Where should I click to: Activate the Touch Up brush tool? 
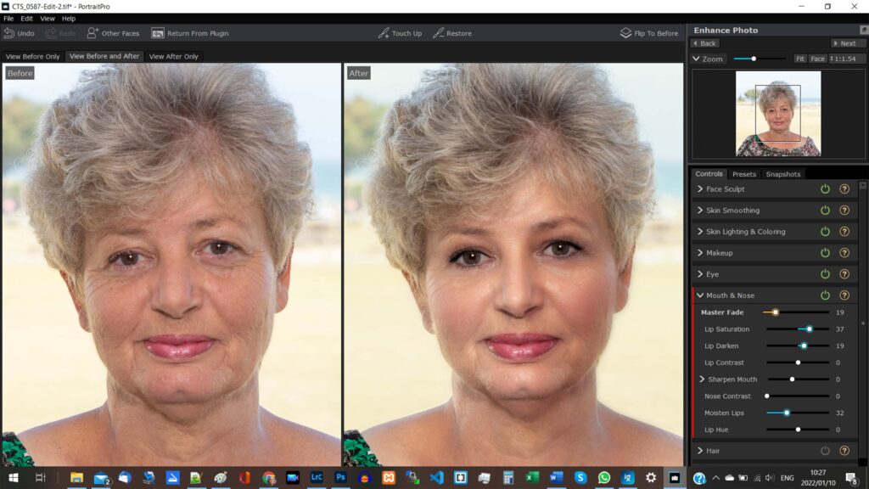[x=384, y=33]
